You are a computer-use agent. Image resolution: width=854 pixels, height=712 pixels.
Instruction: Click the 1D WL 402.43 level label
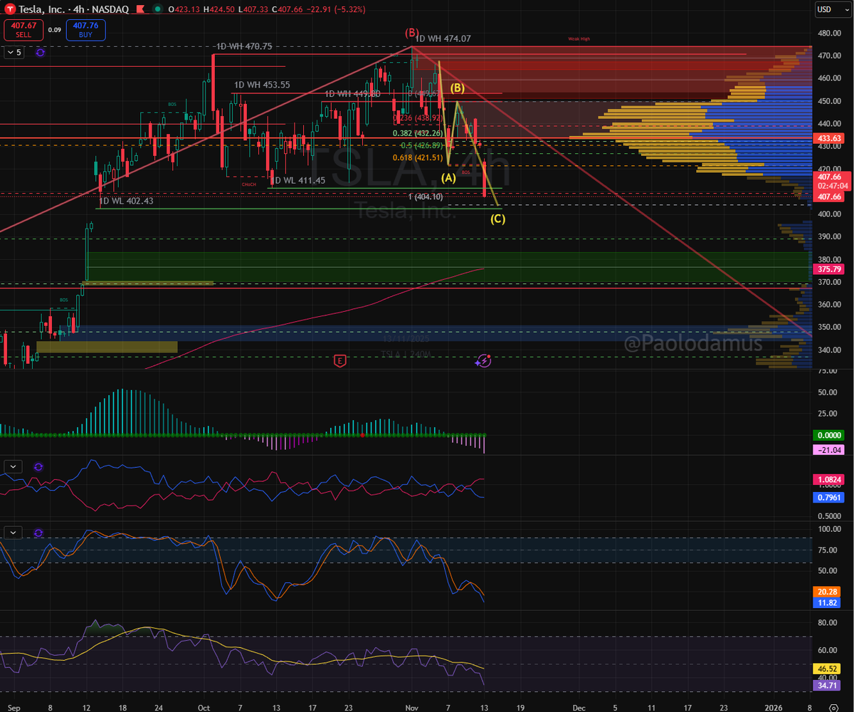click(126, 201)
